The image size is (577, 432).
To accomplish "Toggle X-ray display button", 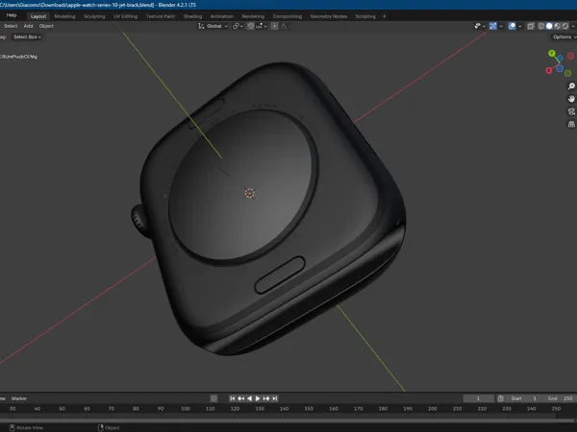I will click(531, 26).
